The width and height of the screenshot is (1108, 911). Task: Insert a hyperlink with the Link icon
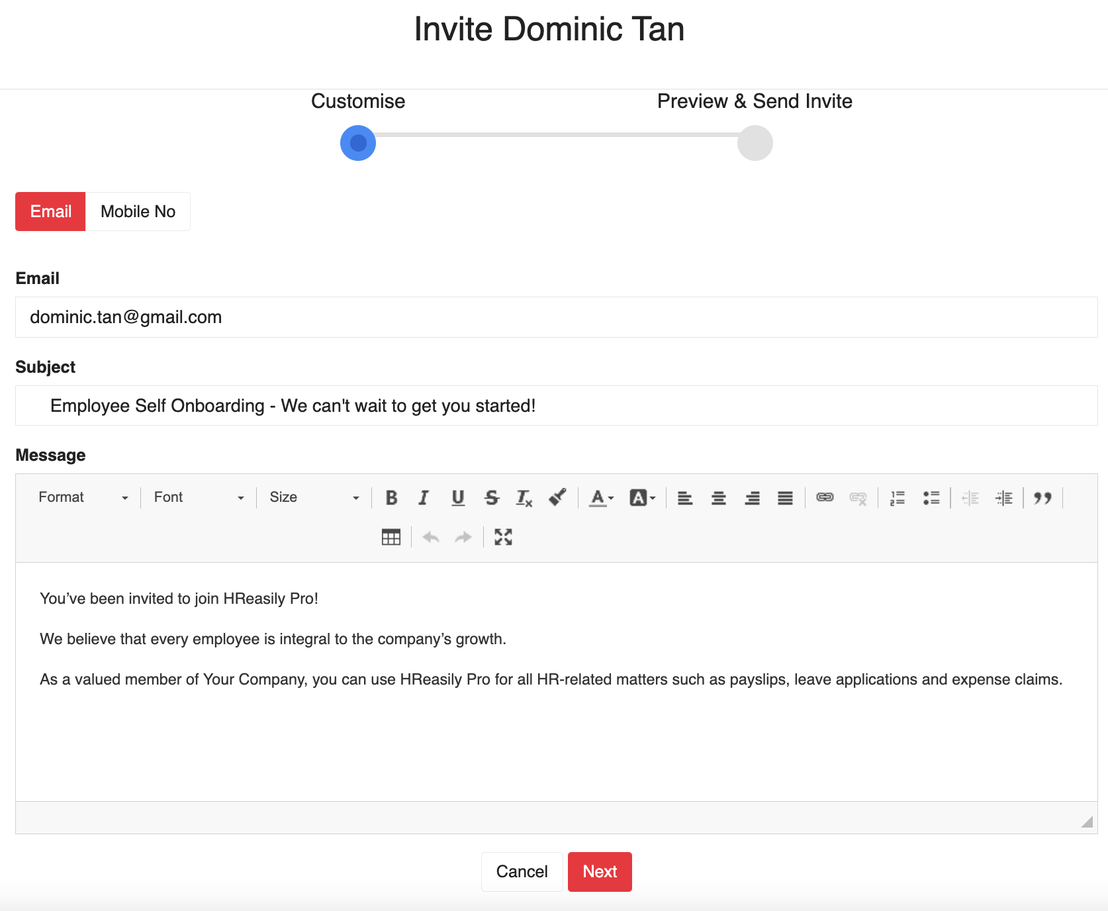[825, 497]
